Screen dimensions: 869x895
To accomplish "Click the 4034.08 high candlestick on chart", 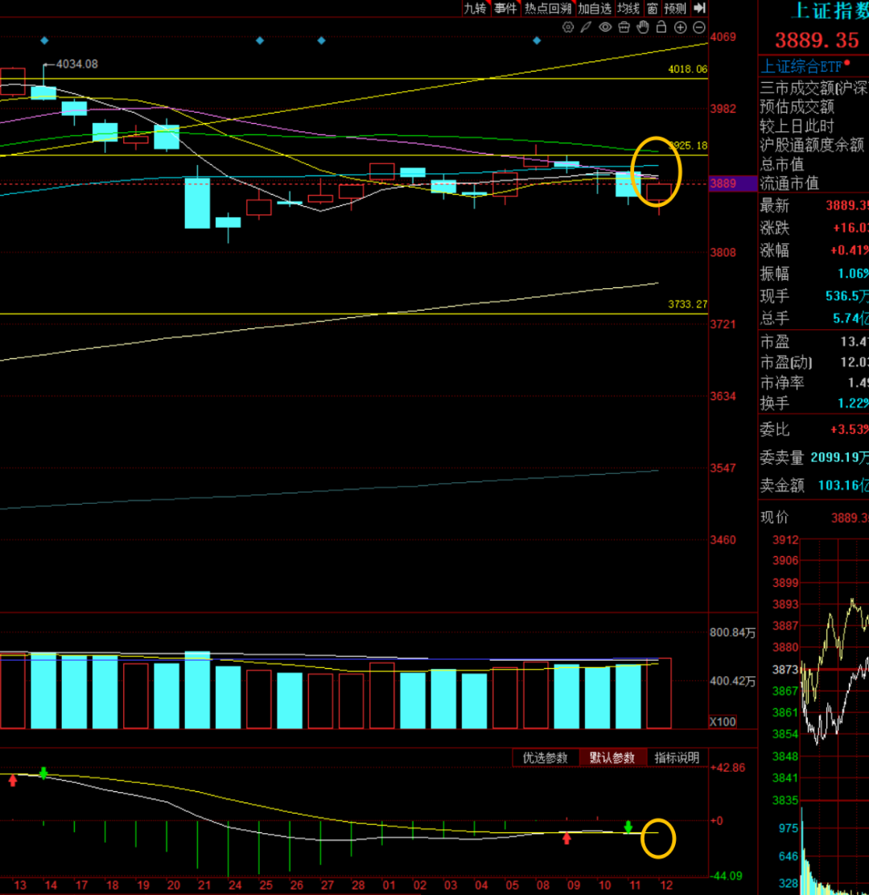I will [43, 90].
